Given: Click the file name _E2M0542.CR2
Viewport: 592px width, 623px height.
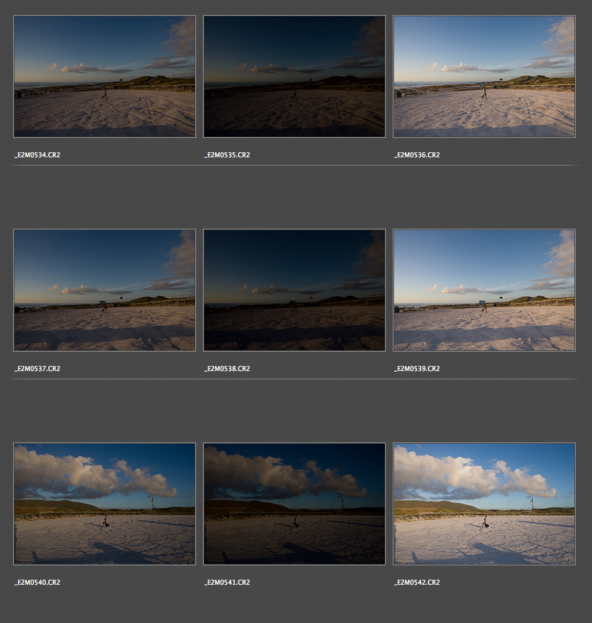Looking at the screenshot, I should [417, 582].
